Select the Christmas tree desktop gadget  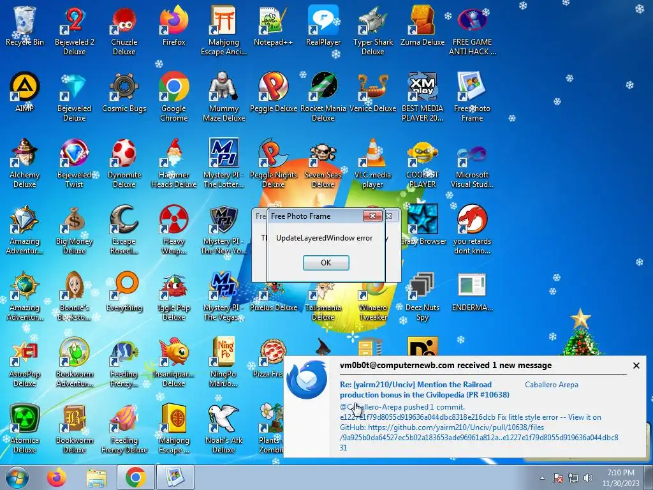point(580,332)
